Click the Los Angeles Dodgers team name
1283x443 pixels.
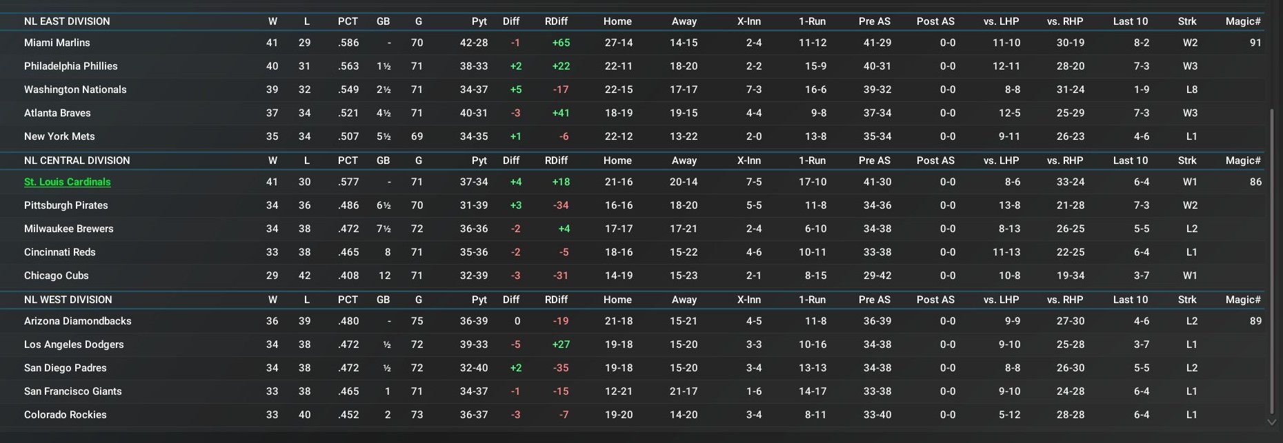pos(74,344)
